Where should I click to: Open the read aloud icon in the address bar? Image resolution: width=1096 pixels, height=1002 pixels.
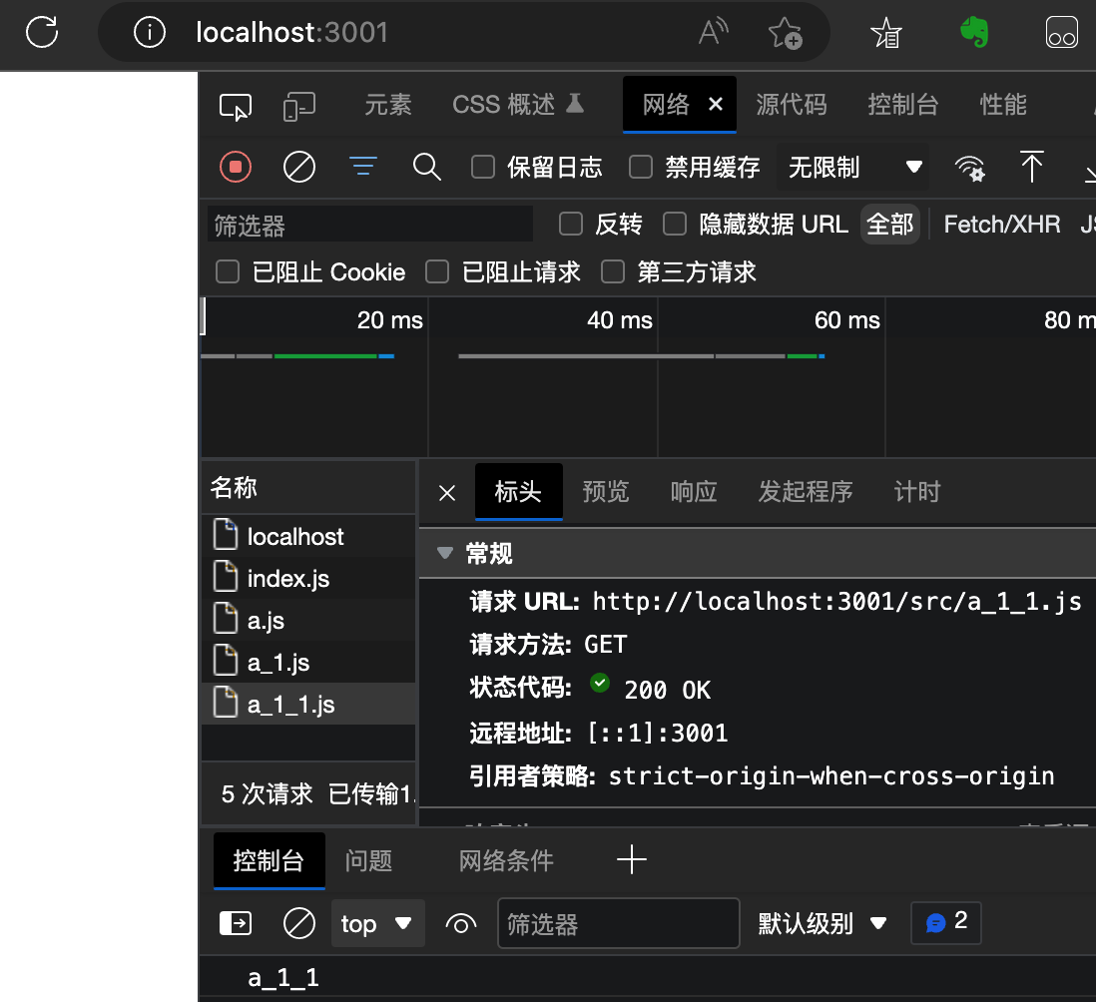(x=714, y=32)
